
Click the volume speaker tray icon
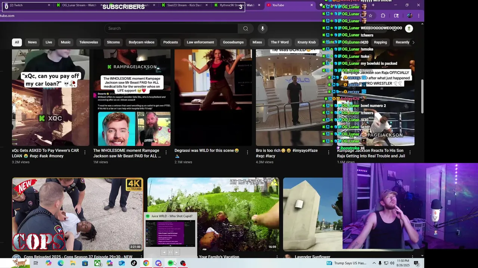(392, 263)
